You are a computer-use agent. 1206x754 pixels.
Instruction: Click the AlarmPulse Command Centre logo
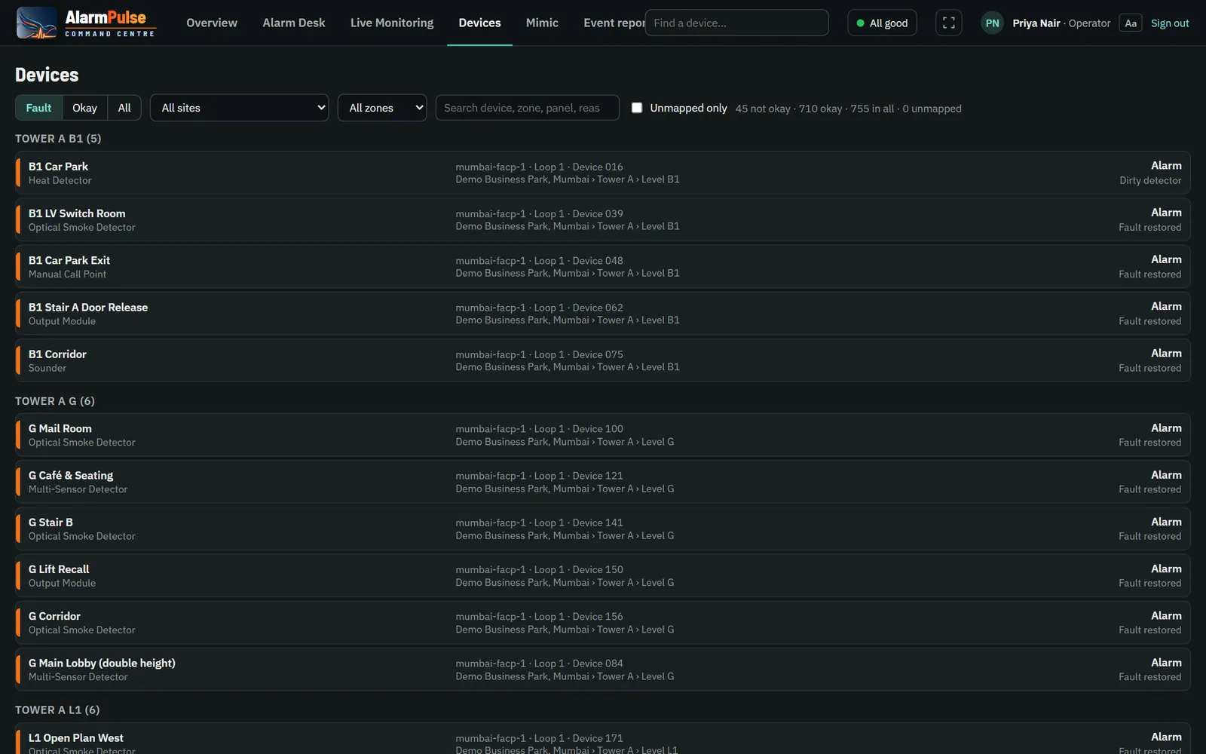(86, 23)
